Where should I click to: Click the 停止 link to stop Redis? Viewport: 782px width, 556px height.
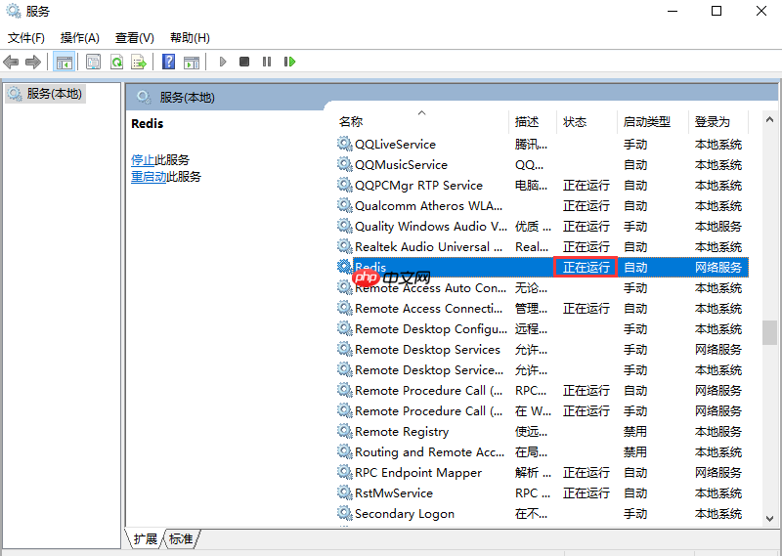143,160
